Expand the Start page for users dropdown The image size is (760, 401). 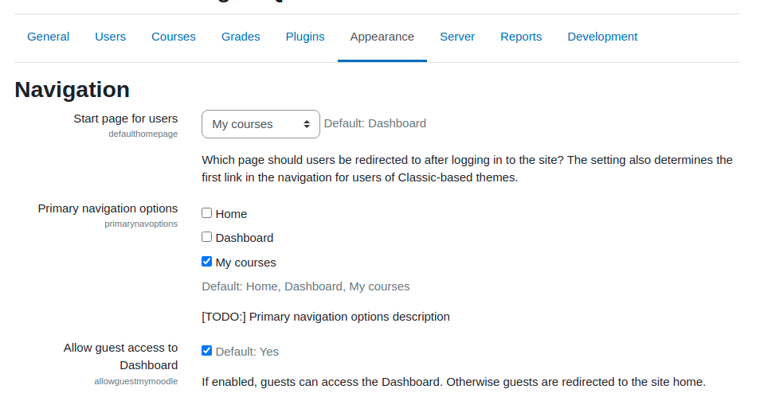tap(261, 124)
